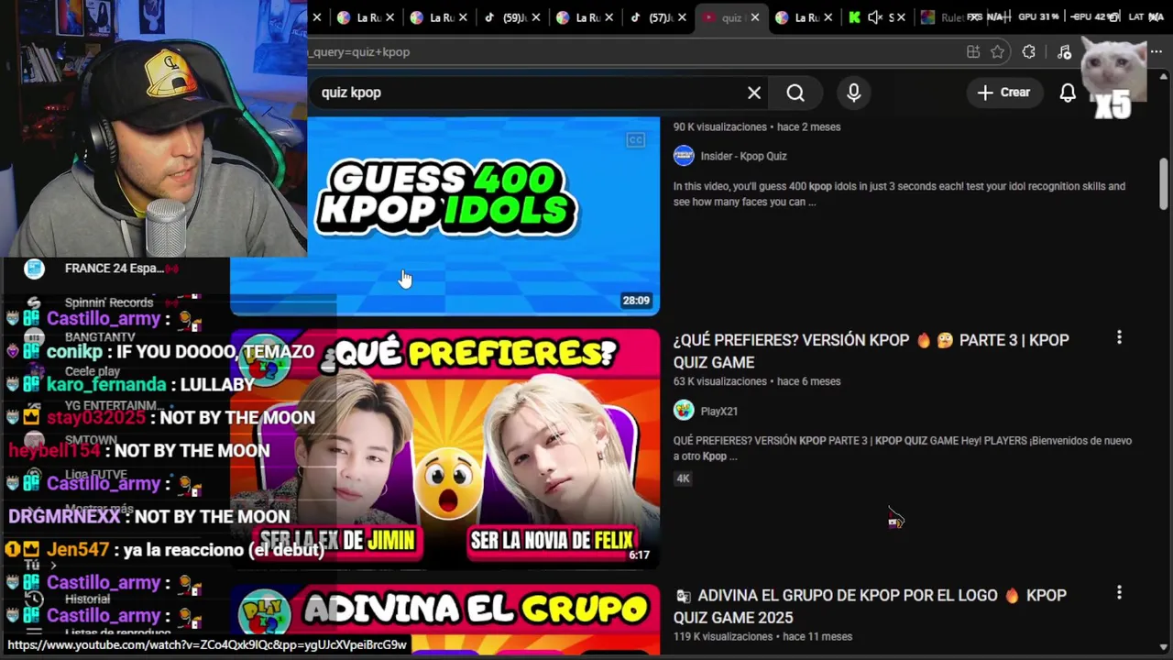
Task: Click the magnifier search button
Action: click(x=795, y=93)
